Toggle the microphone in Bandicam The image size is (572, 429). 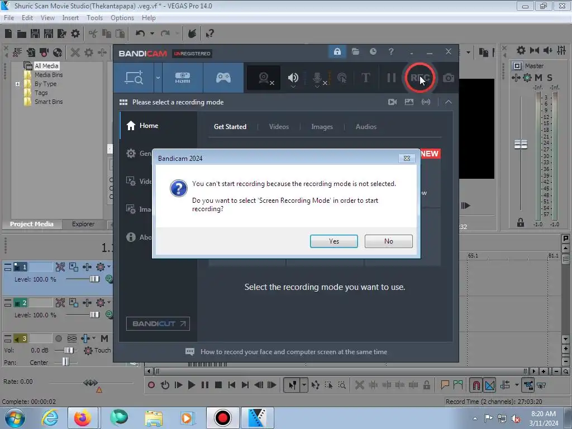pos(317,78)
